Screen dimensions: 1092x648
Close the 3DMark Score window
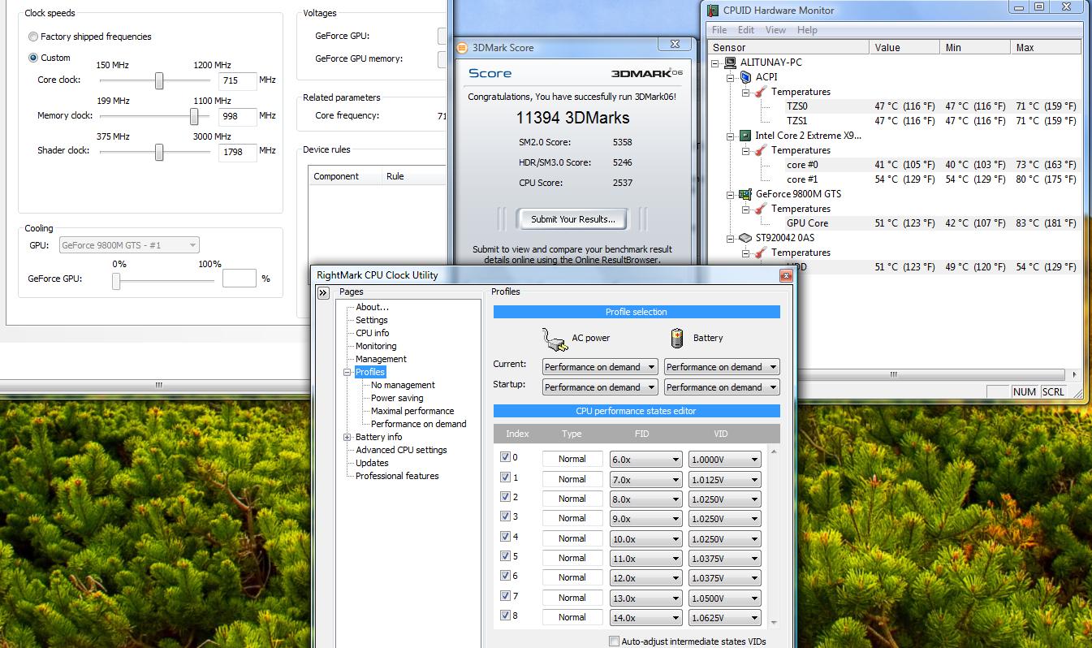point(675,45)
